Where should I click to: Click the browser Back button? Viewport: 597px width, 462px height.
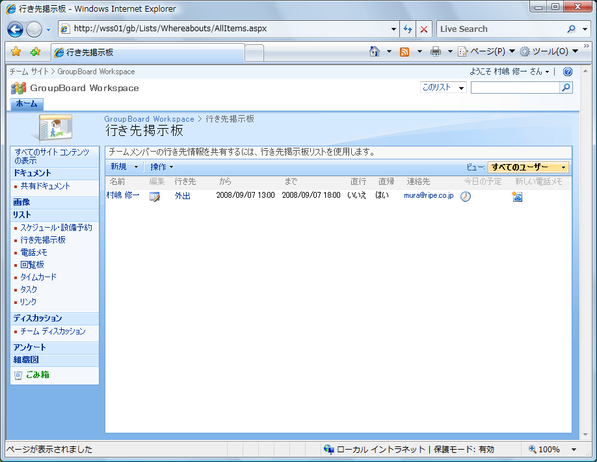(x=15, y=29)
